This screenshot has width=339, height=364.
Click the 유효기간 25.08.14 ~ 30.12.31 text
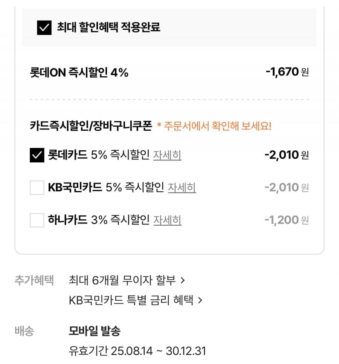pos(137,351)
